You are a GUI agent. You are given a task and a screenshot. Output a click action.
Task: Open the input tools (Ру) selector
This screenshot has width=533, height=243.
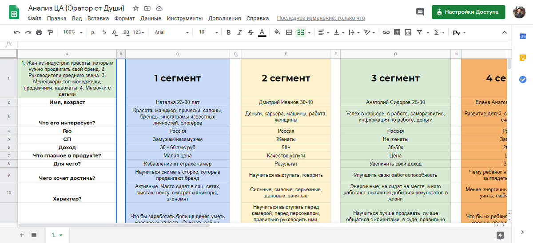tap(459, 32)
